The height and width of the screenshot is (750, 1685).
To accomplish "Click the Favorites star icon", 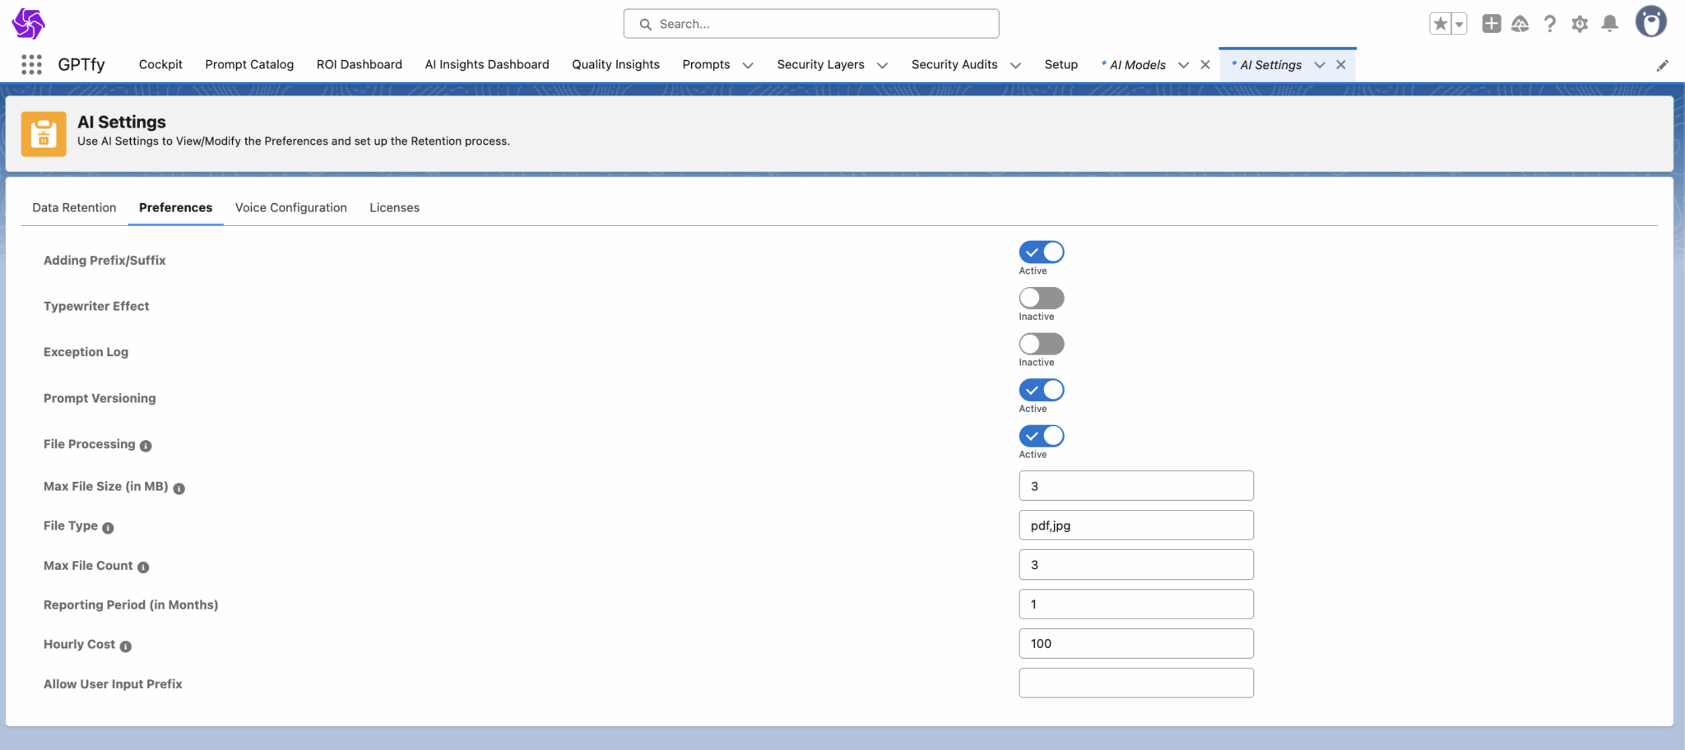I will [1440, 24].
